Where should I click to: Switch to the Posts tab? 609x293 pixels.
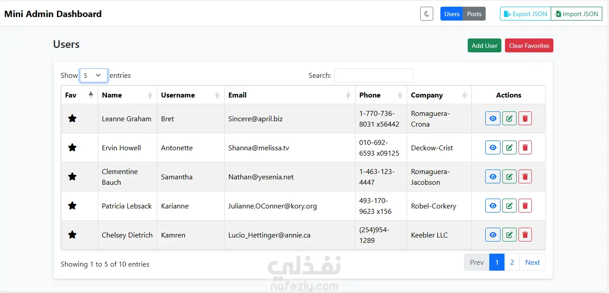pos(474,14)
